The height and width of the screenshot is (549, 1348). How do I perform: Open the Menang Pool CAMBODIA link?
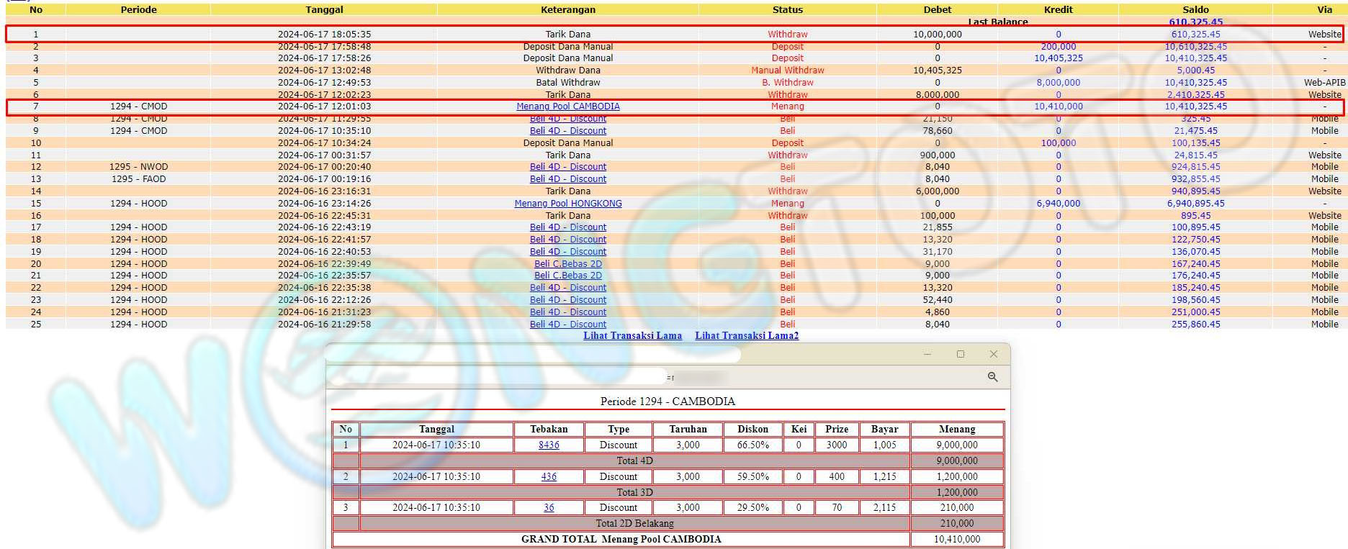[567, 106]
